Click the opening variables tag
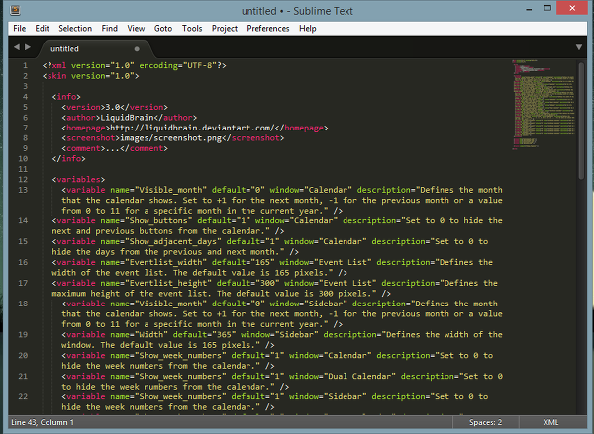 [79, 180]
